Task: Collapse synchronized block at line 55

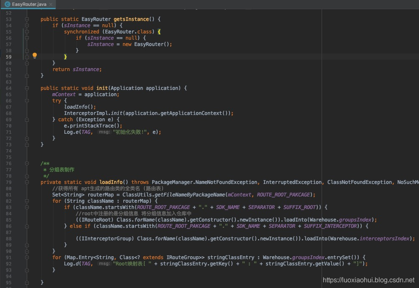Action: pyautogui.click(x=27, y=32)
